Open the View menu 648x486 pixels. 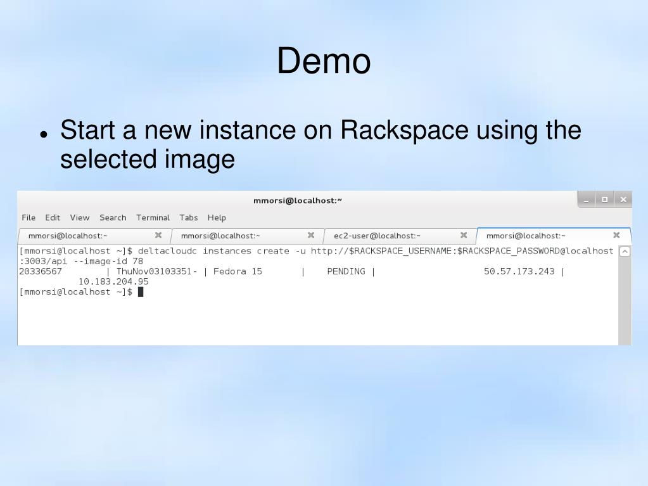coord(79,217)
